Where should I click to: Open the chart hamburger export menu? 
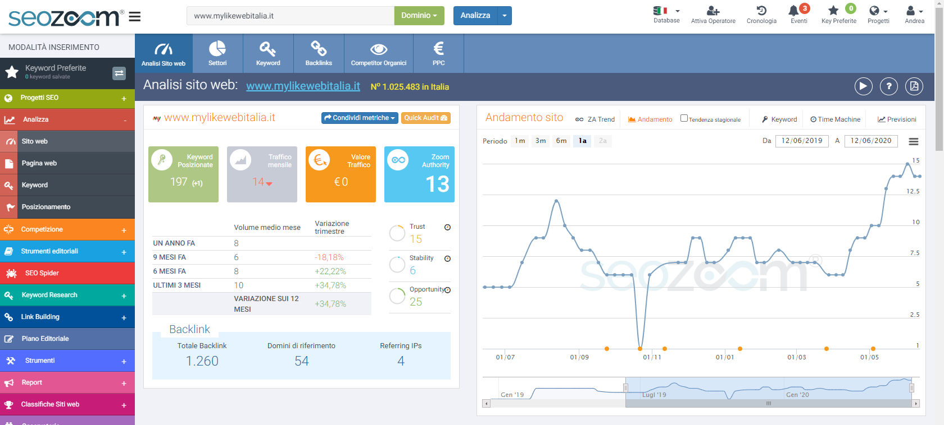click(x=914, y=141)
